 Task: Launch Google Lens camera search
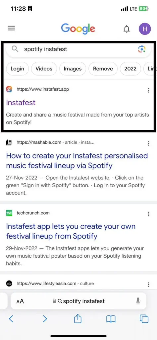pyautogui.click(x=142, y=49)
